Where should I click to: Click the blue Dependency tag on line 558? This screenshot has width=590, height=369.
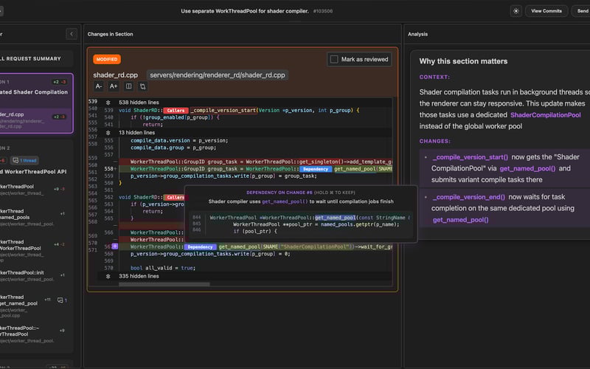point(316,169)
